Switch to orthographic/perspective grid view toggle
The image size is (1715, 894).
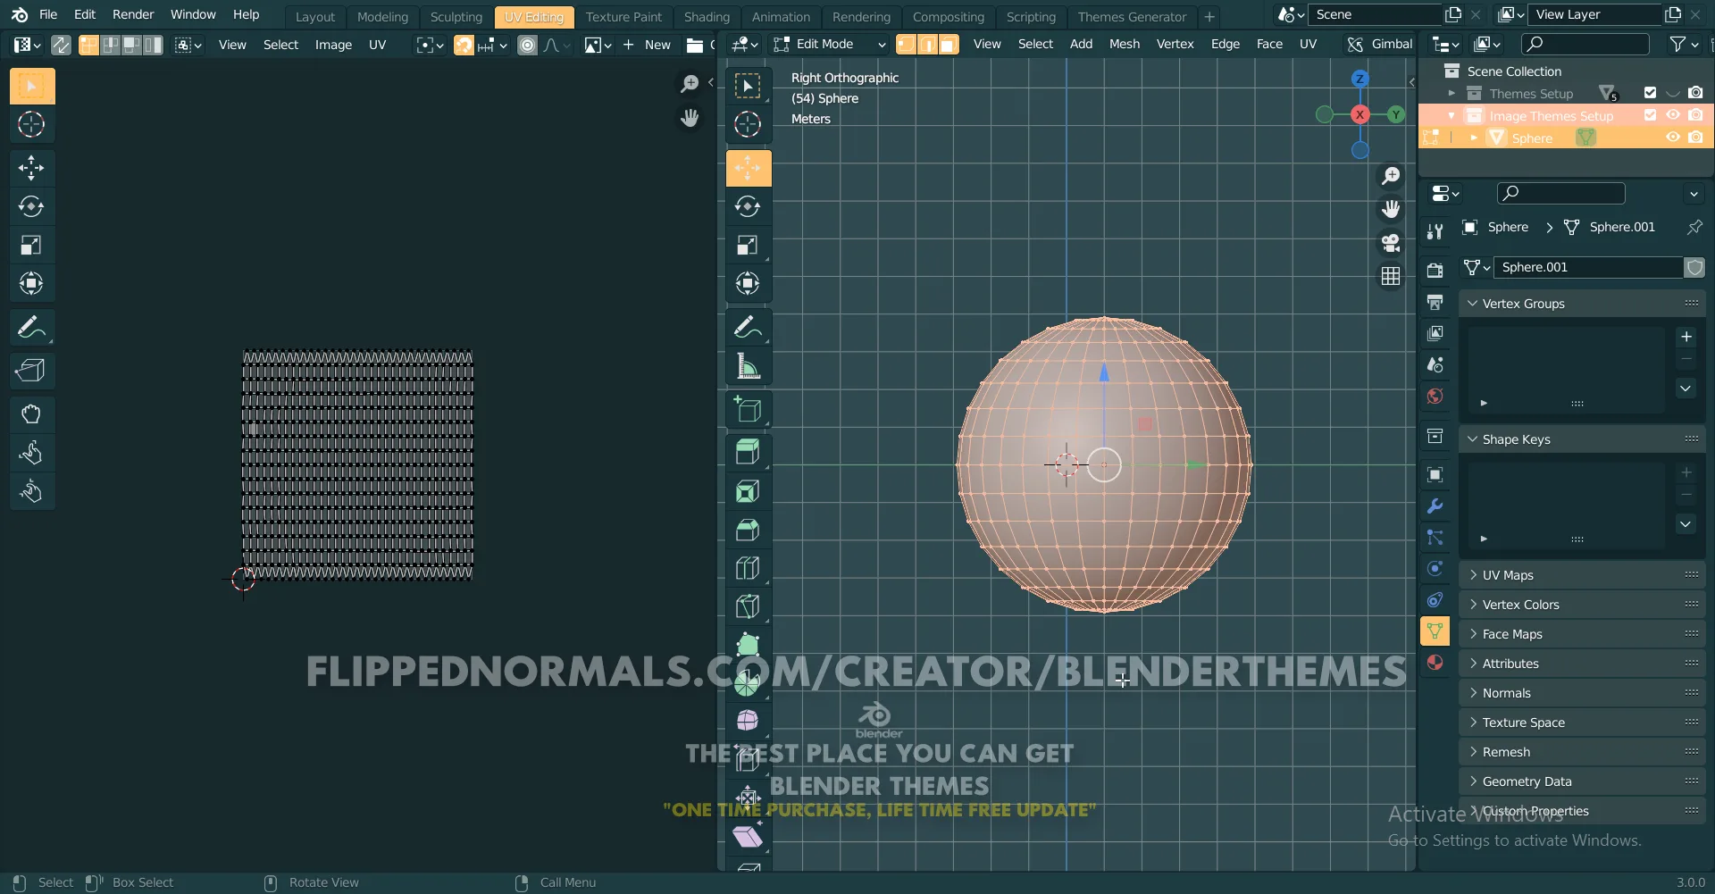click(x=1391, y=277)
